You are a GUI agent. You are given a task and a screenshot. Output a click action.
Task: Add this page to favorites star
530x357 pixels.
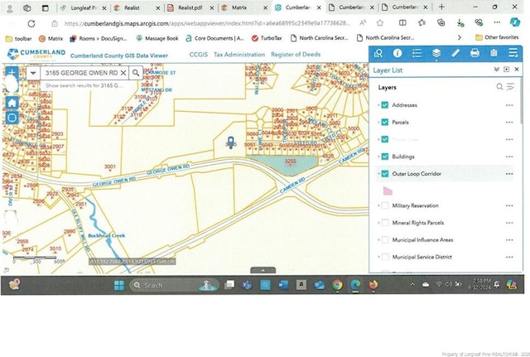click(380, 23)
